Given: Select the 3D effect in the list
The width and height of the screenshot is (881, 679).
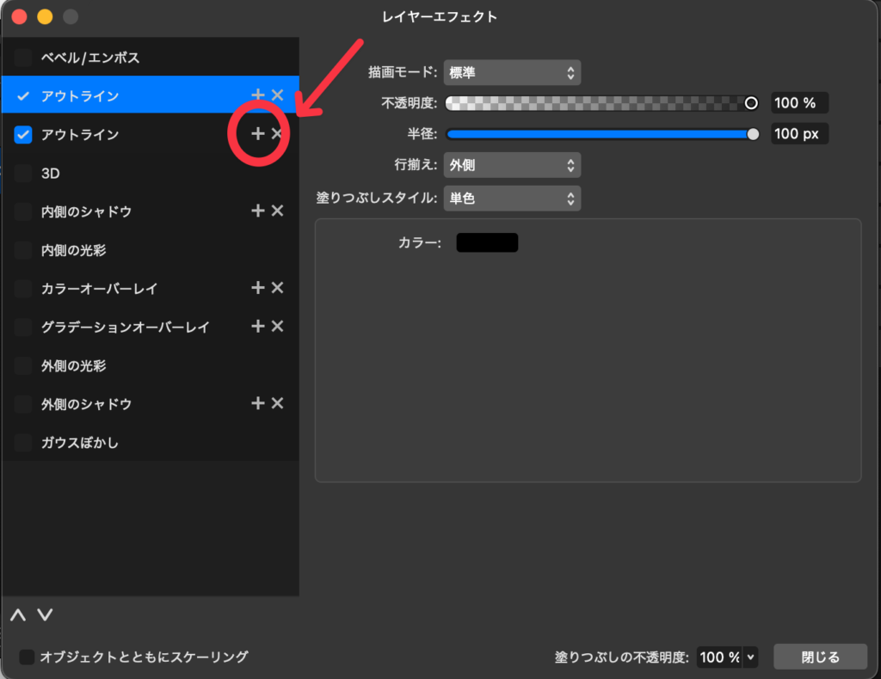Looking at the screenshot, I should 52,173.
